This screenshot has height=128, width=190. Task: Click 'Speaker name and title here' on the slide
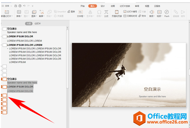pyautogui.click(x=152, y=96)
